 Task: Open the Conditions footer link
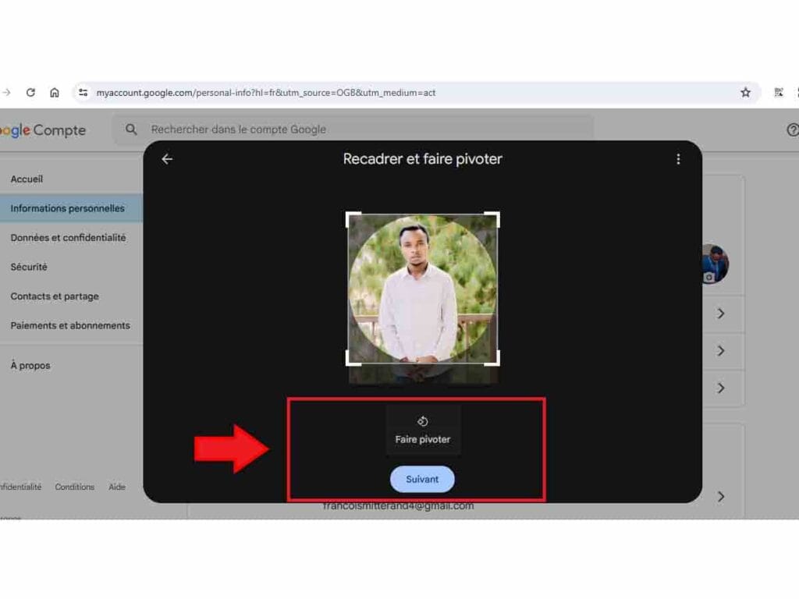74,487
